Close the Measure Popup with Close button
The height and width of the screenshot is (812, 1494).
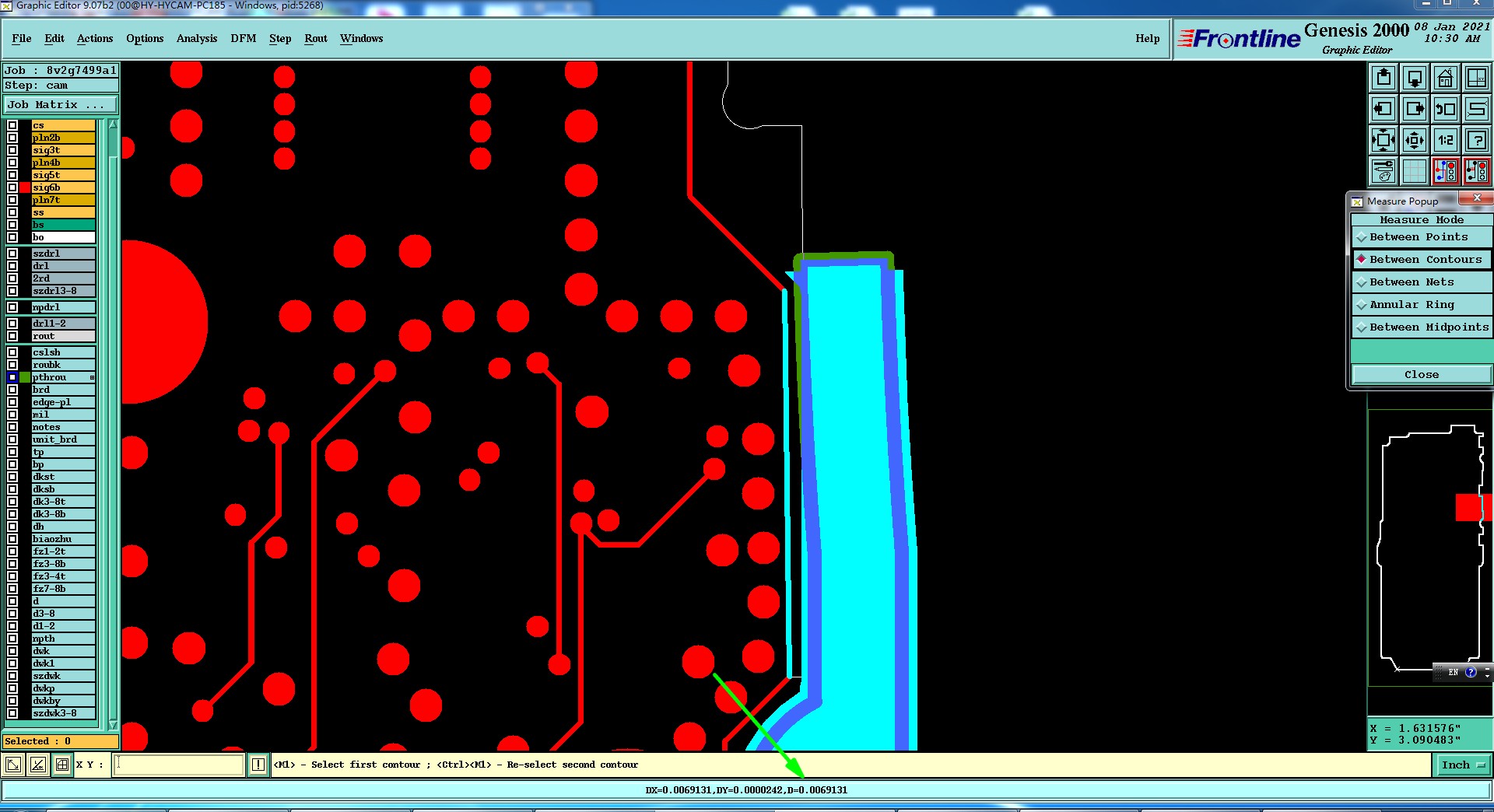coord(1422,374)
